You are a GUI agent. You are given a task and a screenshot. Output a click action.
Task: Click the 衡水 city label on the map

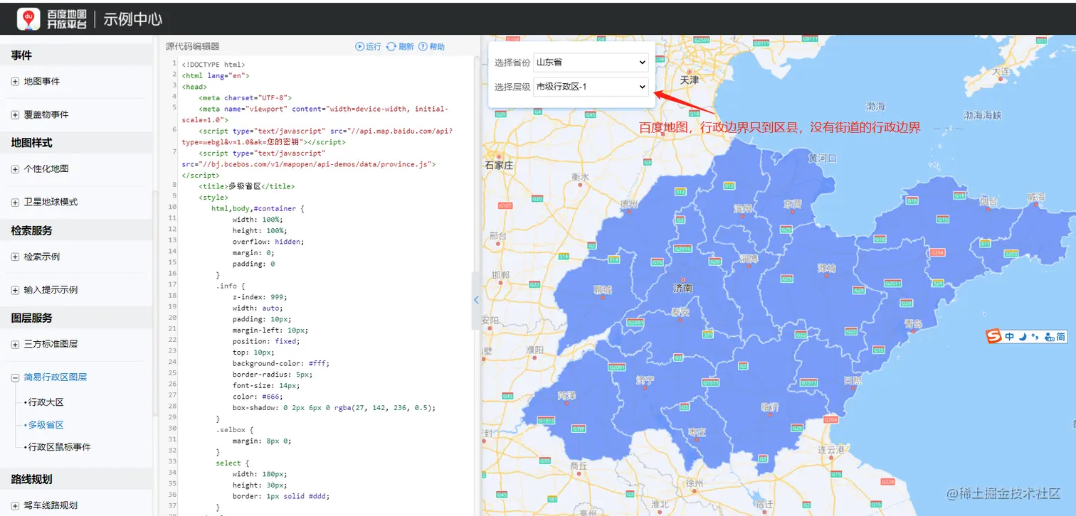(580, 177)
